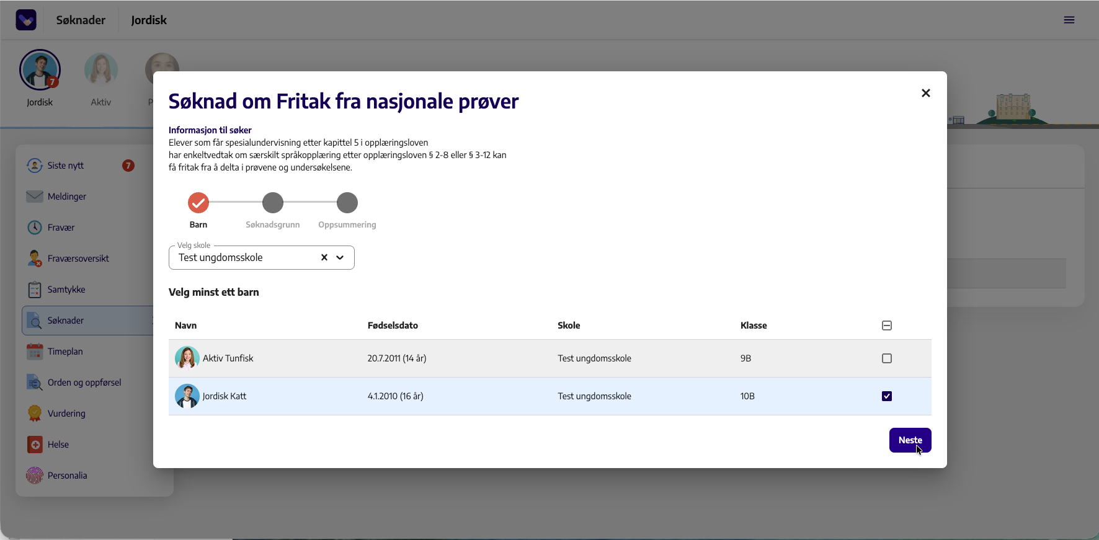The image size is (1099, 540).
Task: Open Personalia fingerprint icon
Action: [x=35, y=476]
